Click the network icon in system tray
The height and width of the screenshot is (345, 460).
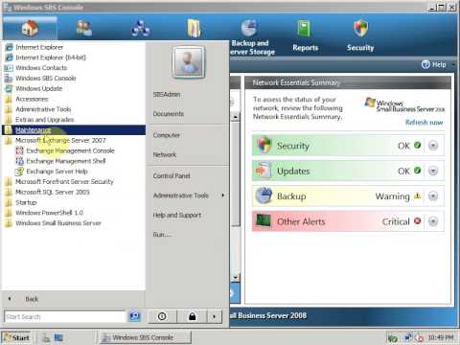click(408, 337)
